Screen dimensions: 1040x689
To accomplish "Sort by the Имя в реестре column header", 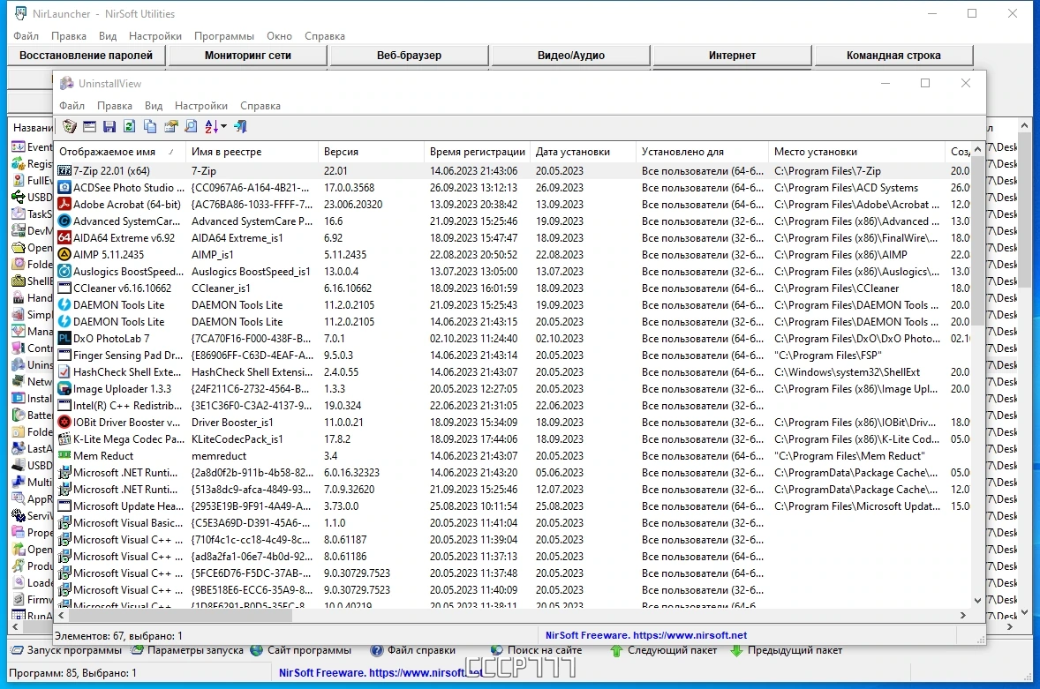I will [x=252, y=152].
